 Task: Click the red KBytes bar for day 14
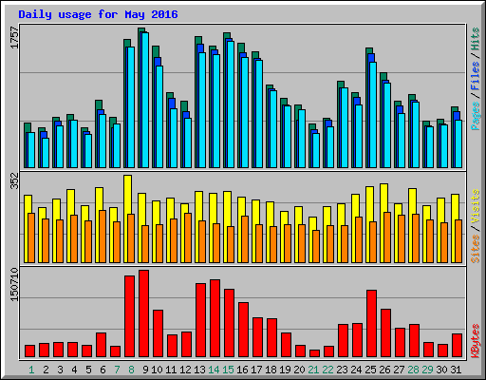pyautogui.click(x=215, y=318)
